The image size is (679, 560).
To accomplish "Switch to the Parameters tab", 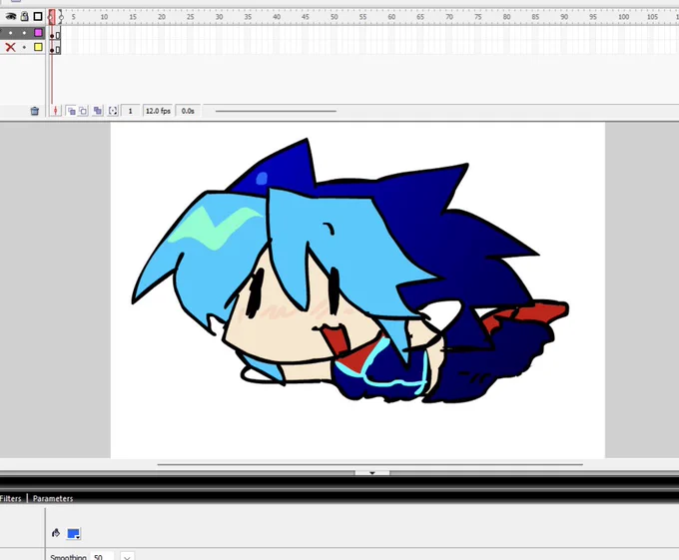I will tap(53, 498).
